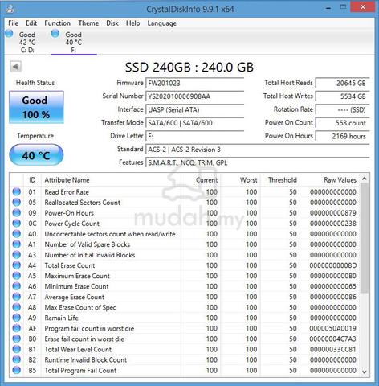Switch to the C: D: disk tab
Screen dimensions: 379x386
click(27, 42)
